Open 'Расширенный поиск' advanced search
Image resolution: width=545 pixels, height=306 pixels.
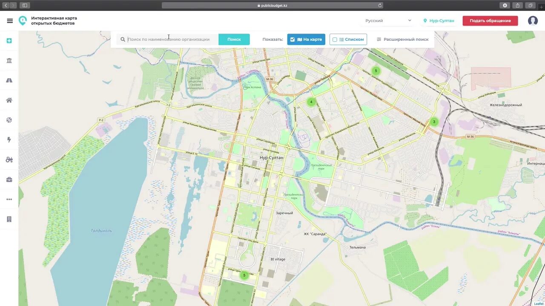(402, 40)
